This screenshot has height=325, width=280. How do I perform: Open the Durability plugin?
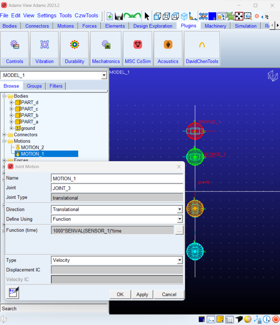pyautogui.click(x=75, y=49)
